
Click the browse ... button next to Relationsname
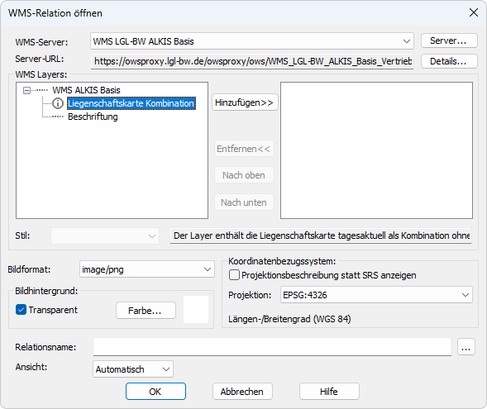click(466, 347)
